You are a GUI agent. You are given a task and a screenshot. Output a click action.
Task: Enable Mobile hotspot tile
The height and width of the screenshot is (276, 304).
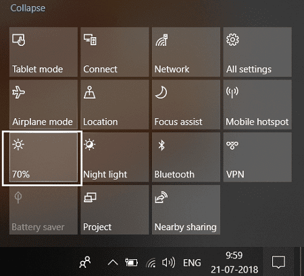[x=257, y=105]
